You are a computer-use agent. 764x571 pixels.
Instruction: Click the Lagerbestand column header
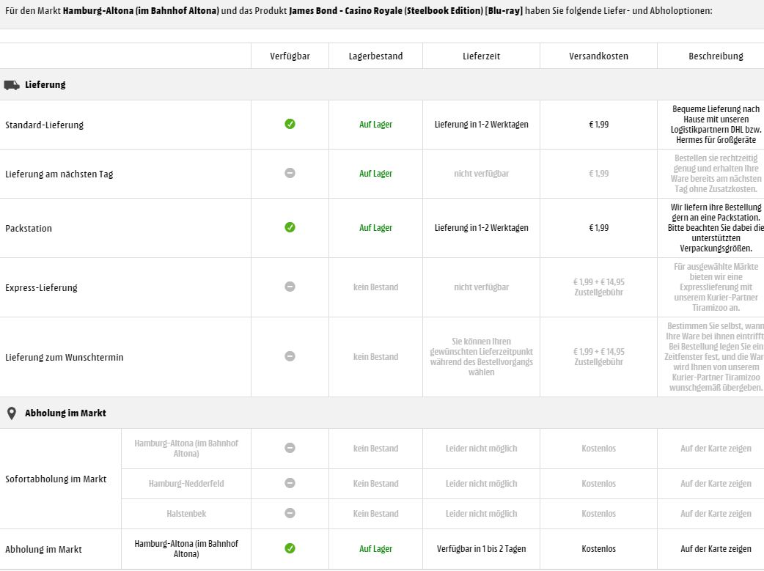click(x=375, y=56)
